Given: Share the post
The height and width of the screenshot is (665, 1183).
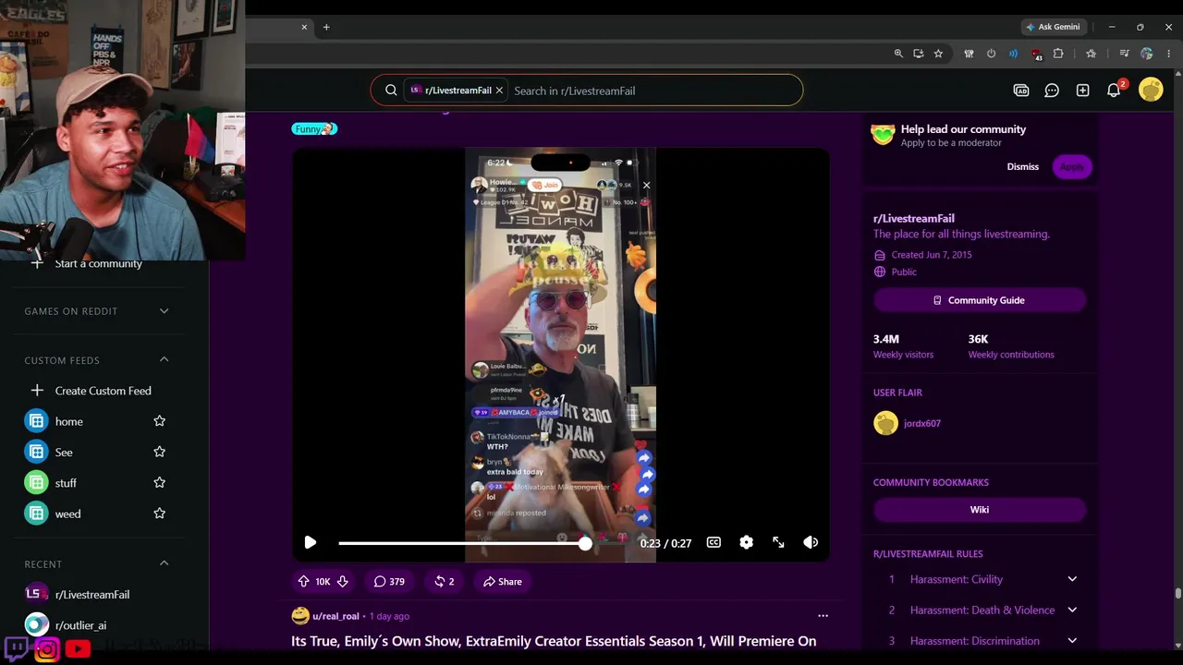Looking at the screenshot, I should point(502,582).
